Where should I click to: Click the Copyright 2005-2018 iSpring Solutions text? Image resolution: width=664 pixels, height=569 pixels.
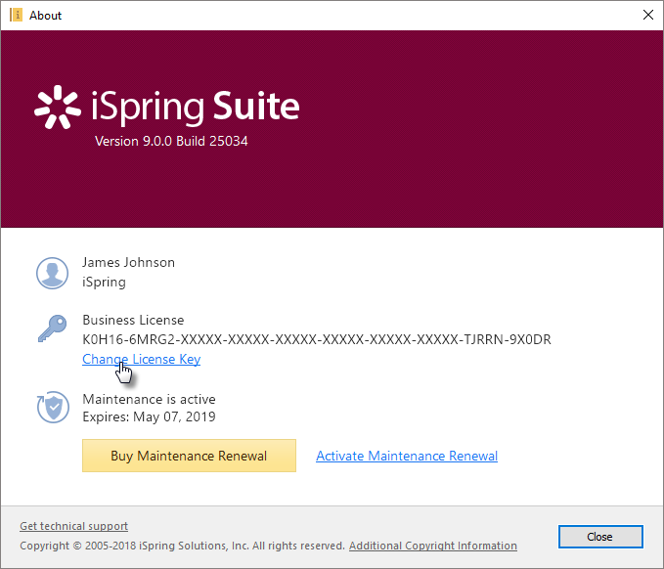click(182, 546)
